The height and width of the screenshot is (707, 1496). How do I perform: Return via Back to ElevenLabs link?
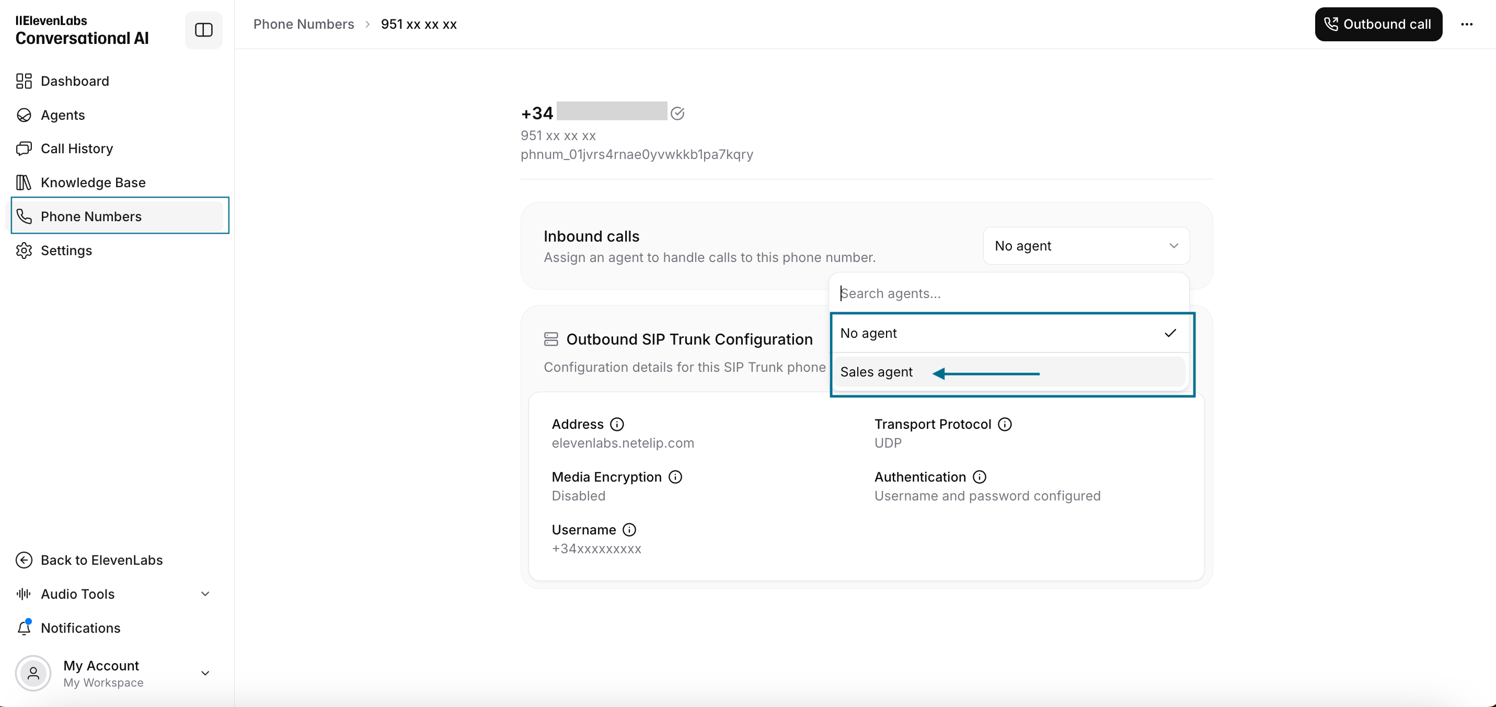click(x=101, y=560)
